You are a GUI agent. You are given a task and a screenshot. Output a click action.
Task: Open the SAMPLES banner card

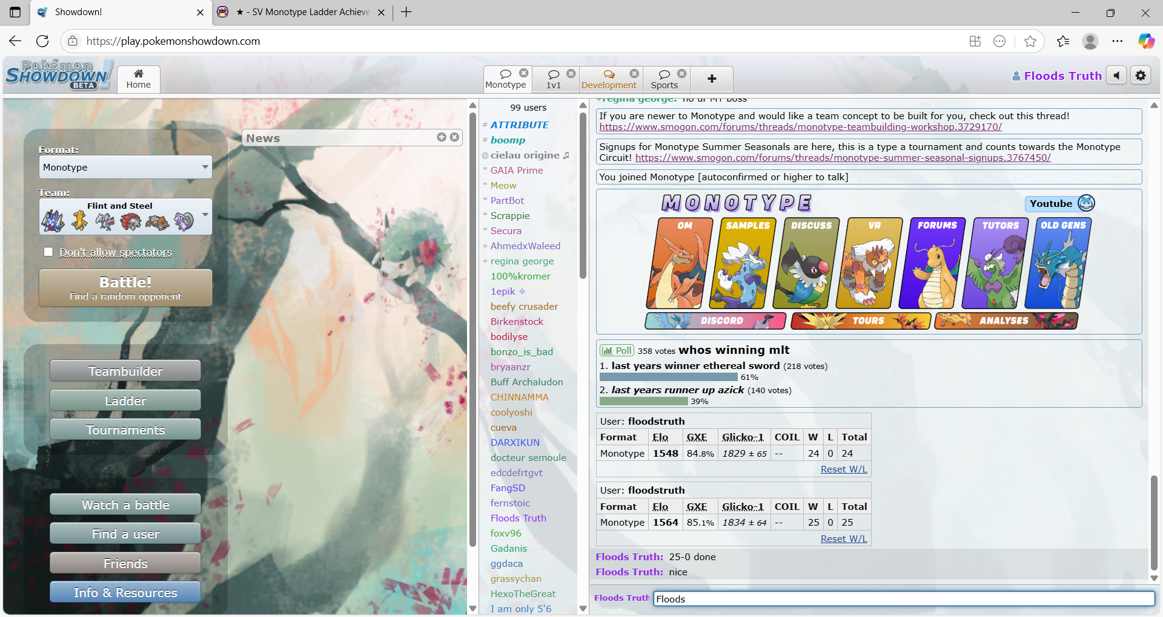pos(743,263)
